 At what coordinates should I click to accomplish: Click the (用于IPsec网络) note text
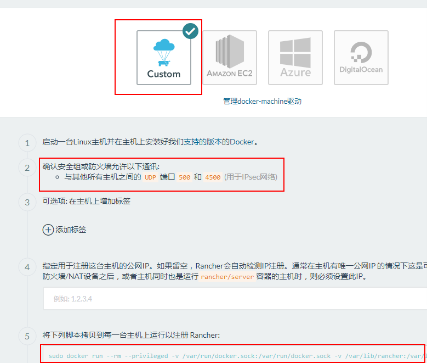click(251, 177)
